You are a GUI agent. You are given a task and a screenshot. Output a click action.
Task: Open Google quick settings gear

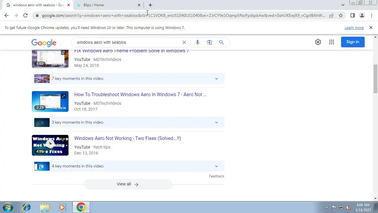[318, 42]
